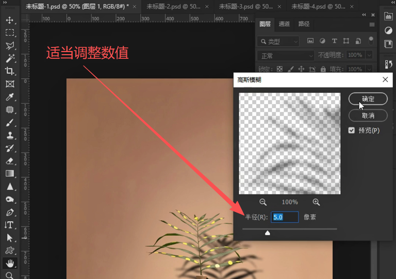
Task: Expand the toolbar double arrows
Action: 5,2
